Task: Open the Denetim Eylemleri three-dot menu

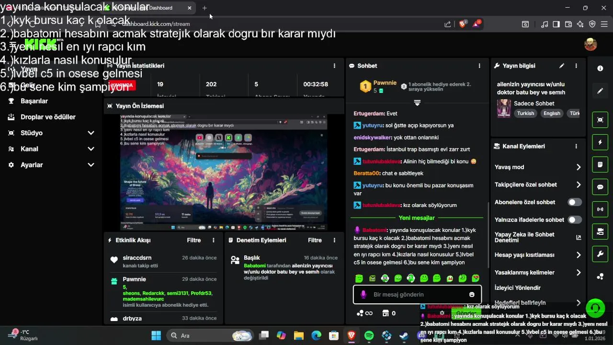Action: click(334, 240)
